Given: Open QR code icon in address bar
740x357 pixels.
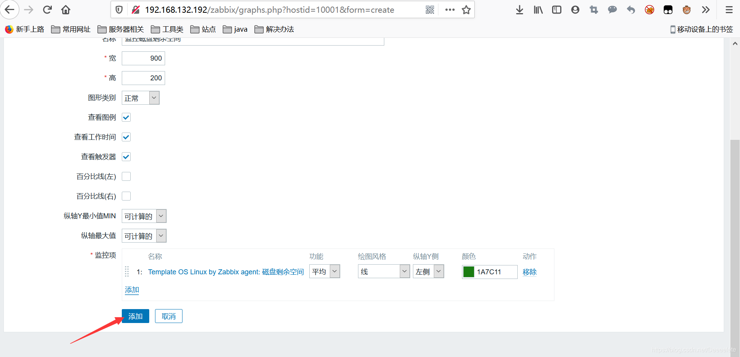Looking at the screenshot, I should 430,10.
